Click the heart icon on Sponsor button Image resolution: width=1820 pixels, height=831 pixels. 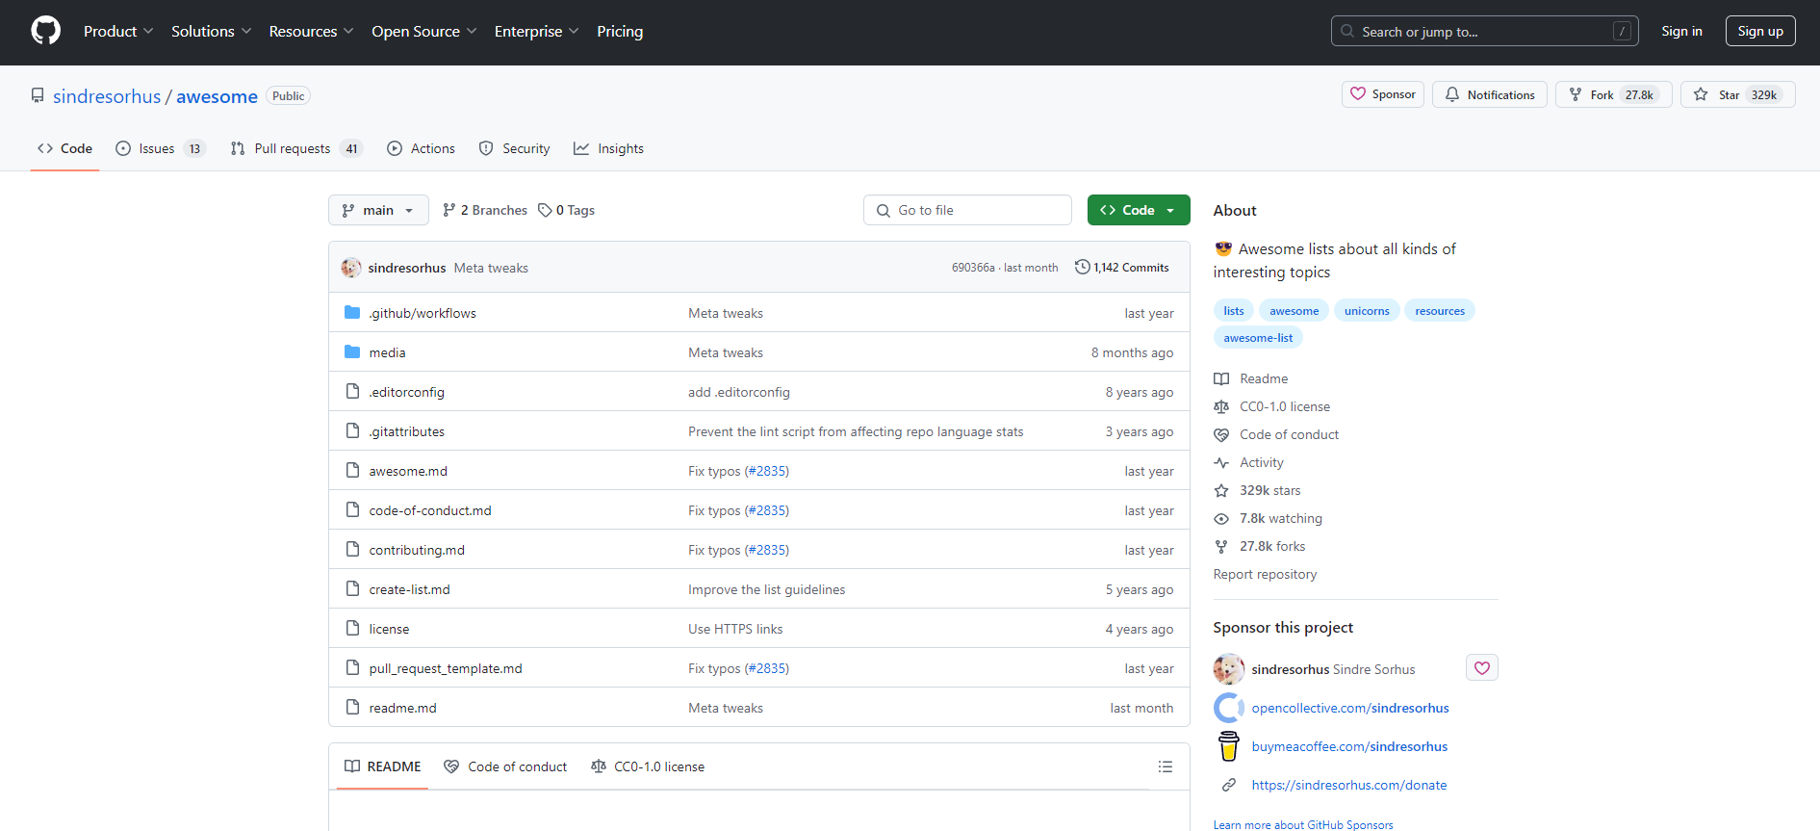(x=1358, y=94)
